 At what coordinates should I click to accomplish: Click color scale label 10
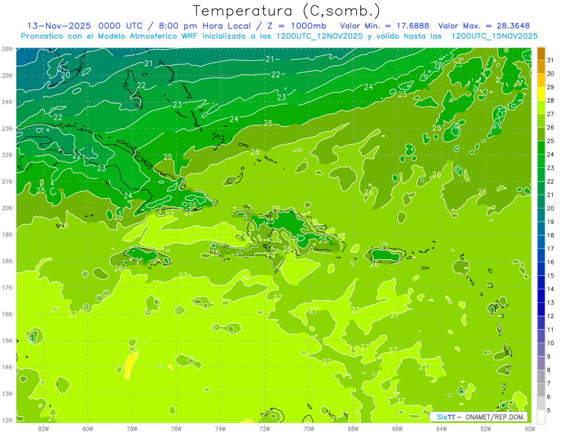550,343
